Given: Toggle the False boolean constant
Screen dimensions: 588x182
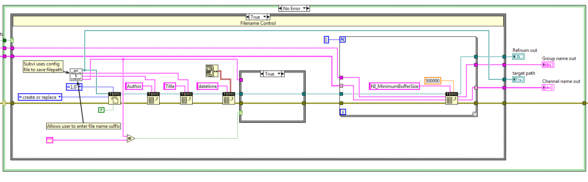Looking at the screenshot, I should [x=101, y=110].
